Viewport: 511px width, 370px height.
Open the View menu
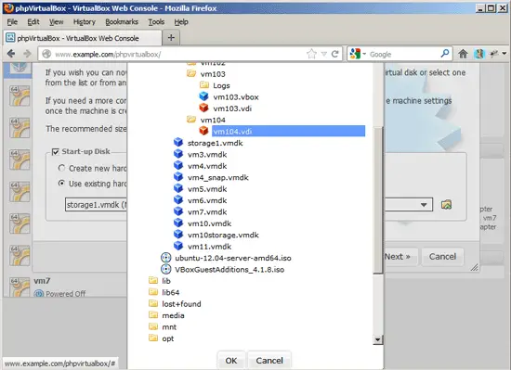pos(56,21)
